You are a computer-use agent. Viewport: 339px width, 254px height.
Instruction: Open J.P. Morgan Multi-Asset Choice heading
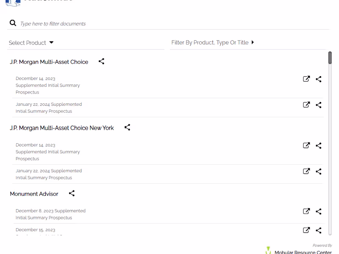pyautogui.click(x=49, y=62)
